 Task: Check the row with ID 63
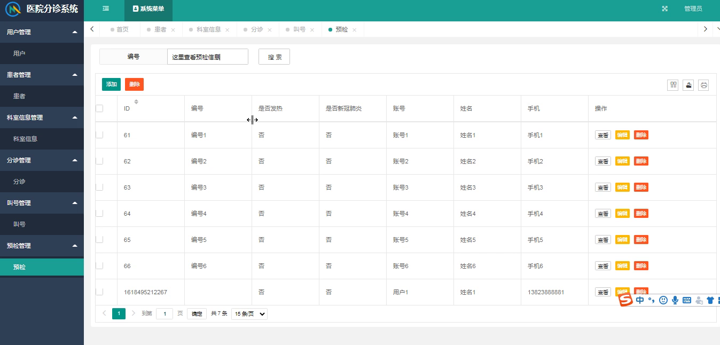[99, 187]
